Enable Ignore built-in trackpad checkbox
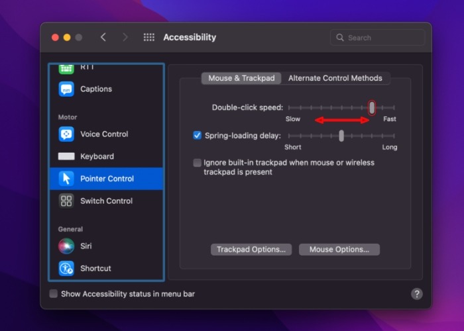Screen dimensions: 464x331 [198, 163]
